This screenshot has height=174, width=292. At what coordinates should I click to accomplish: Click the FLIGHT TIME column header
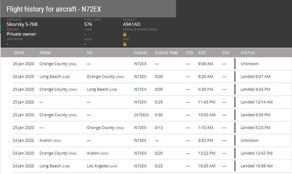click(166, 53)
